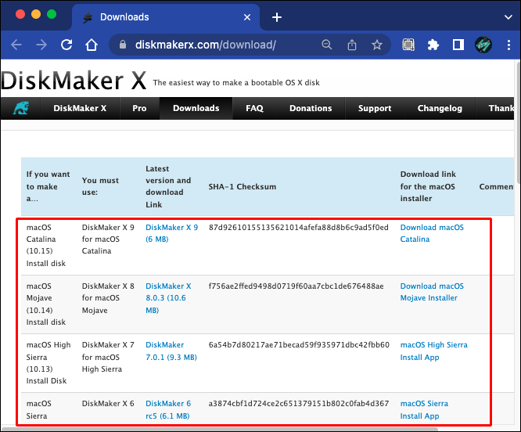This screenshot has height=432, width=521.
Task: Toggle the browser side panel
Action: coord(458,45)
